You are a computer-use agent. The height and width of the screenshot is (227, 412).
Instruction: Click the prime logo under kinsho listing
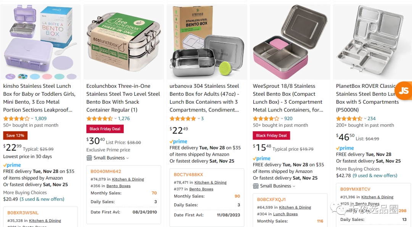12,165
